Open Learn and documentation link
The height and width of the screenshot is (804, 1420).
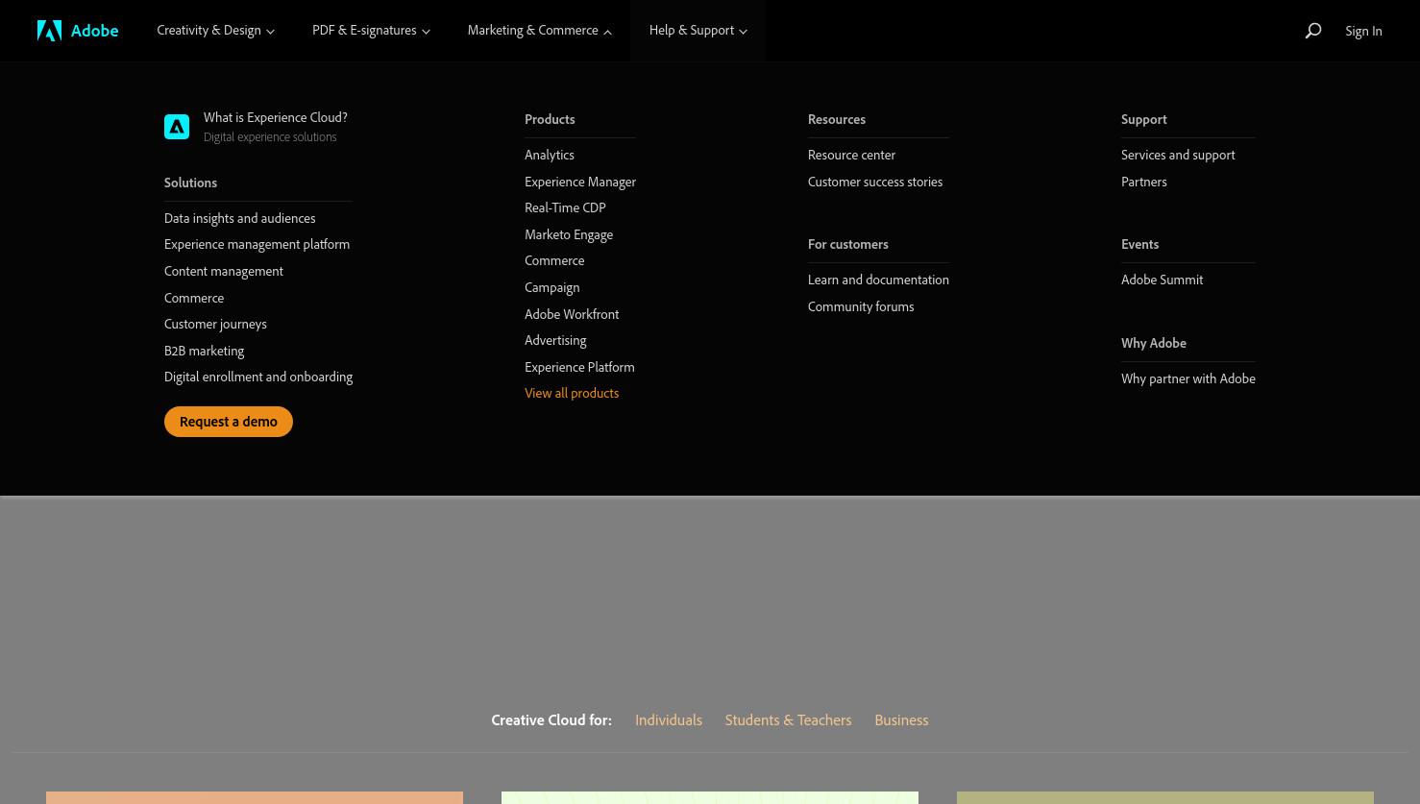click(x=878, y=280)
